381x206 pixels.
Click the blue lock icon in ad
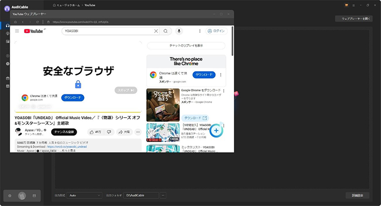pos(78,84)
